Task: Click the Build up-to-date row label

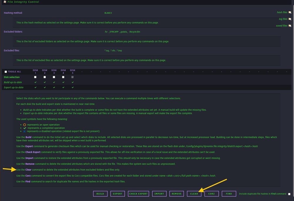Action: 13,82
